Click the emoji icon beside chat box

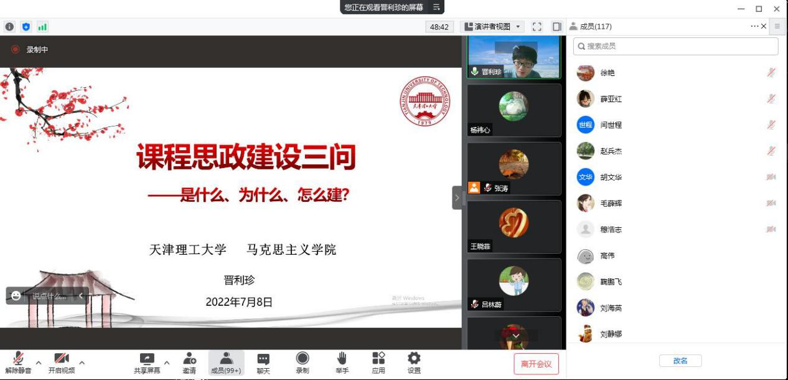[x=16, y=295]
